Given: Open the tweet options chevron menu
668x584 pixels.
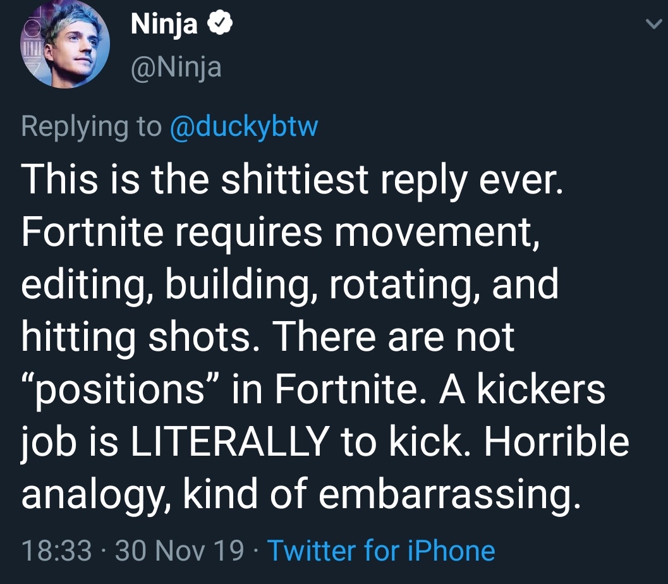Looking at the screenshot, I should (x=650, y=24).
